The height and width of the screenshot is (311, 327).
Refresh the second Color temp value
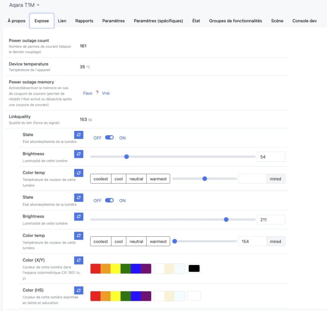tap(79, 236)
